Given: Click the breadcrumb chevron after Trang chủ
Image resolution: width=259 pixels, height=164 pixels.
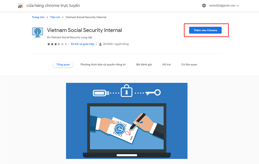Looking at the screenshot, I should pos(47,17).
